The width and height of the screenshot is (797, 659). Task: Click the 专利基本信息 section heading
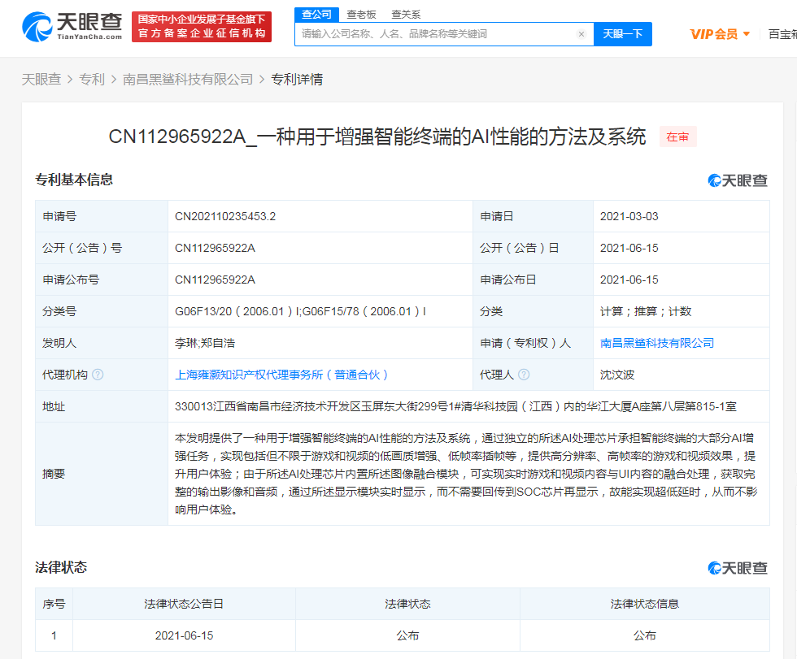(74, 180)
